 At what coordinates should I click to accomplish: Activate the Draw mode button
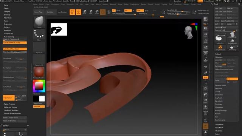78,12
